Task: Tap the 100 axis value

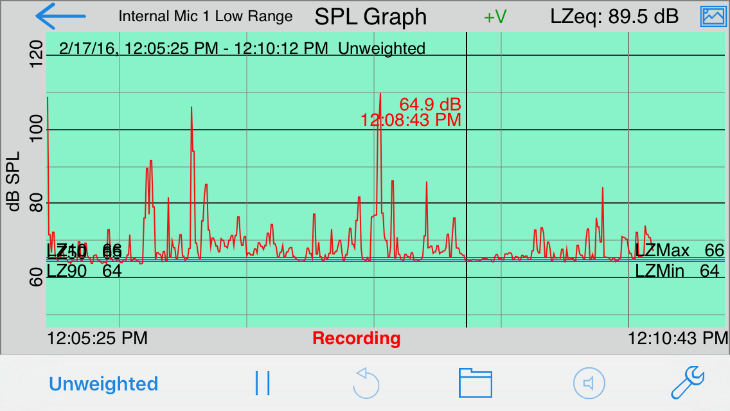Action: pos(37,128)
